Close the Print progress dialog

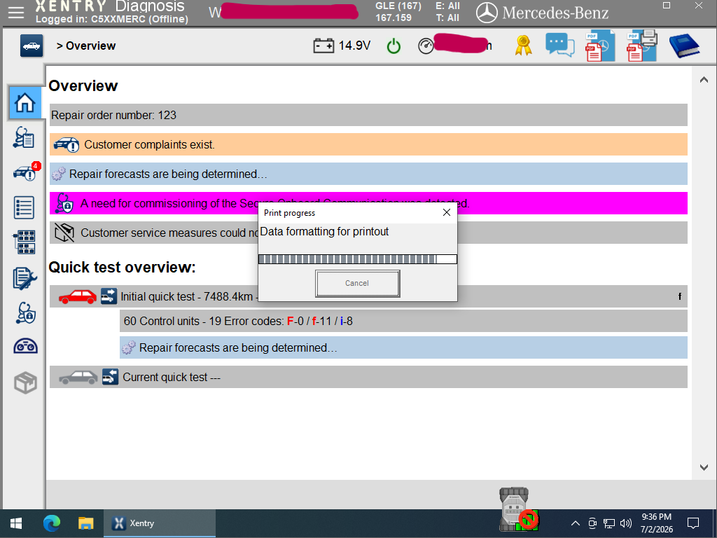446,213
